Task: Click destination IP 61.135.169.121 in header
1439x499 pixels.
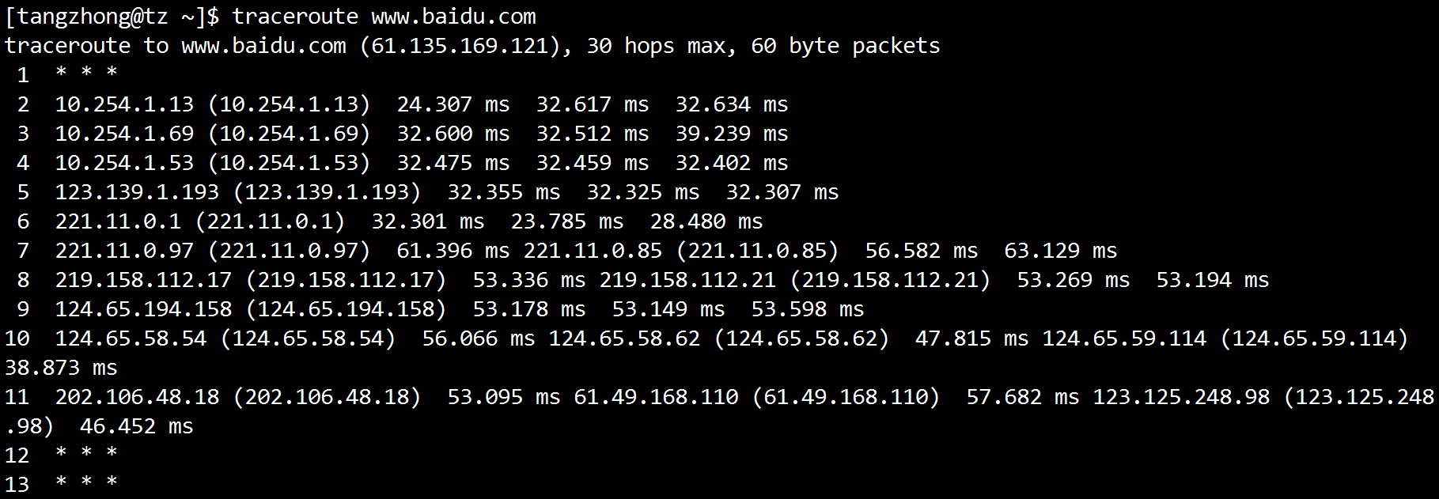Action: click(x=460, y=46)
